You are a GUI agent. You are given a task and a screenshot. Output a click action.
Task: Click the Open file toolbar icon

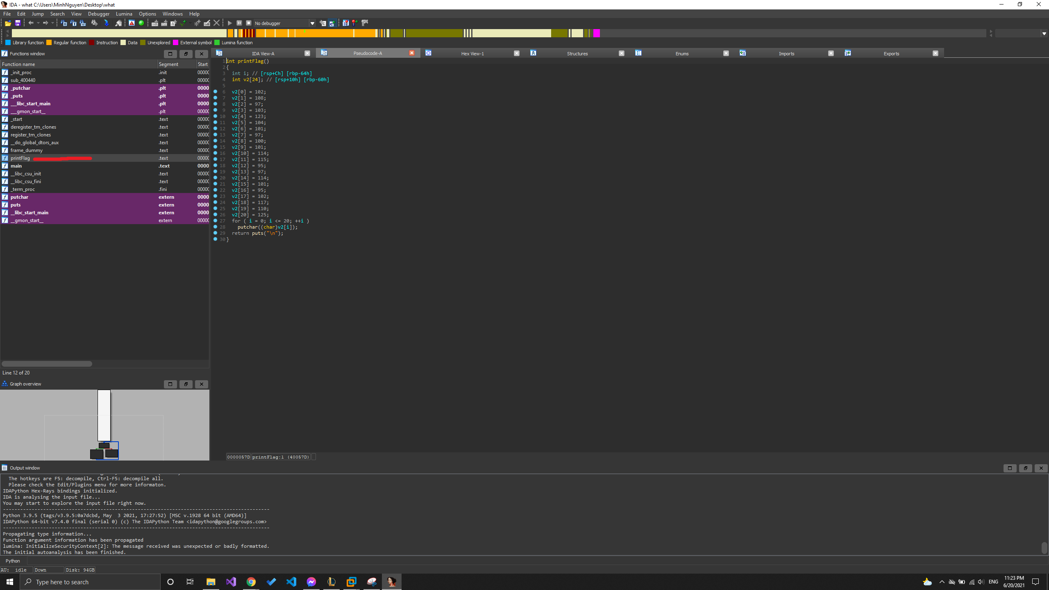(8, 23)
